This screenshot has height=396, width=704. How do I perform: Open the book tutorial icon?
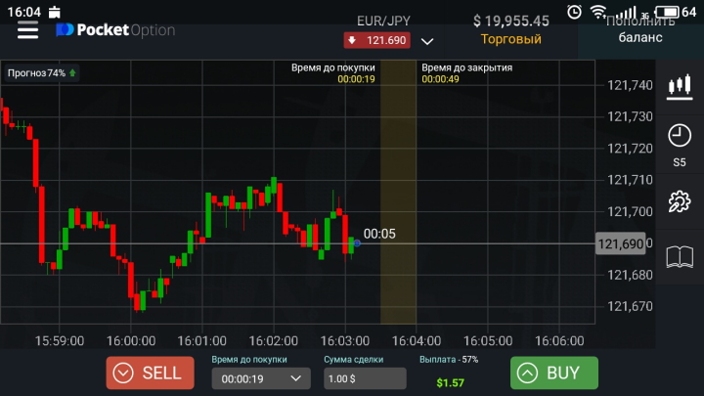pos(679,257)
